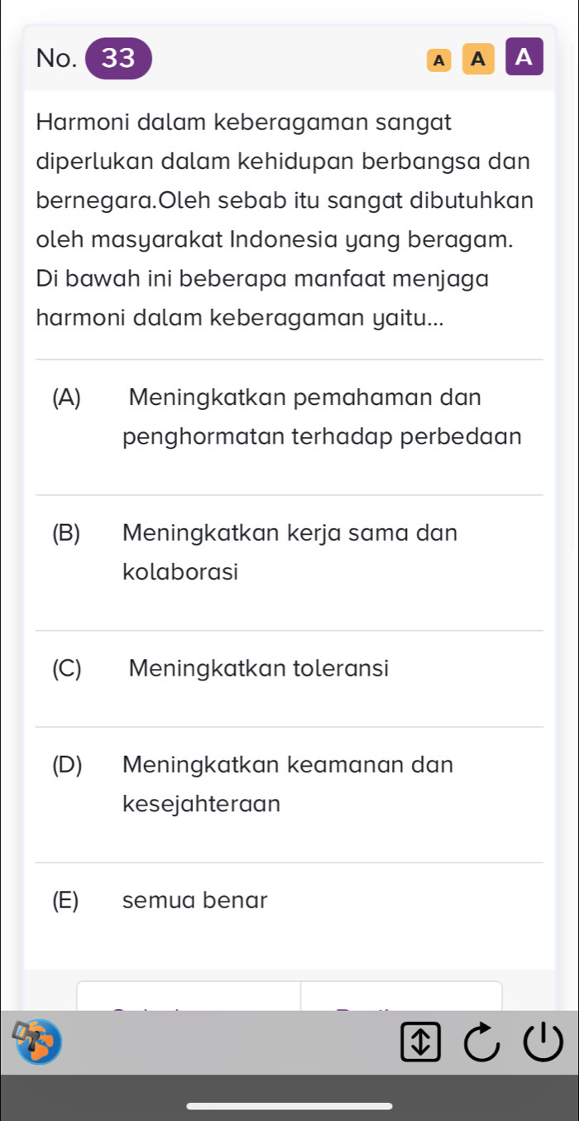Open the orange-blue app logo icon
Viewport: 579px width, 1121px height.
(x=36, y=1039)
